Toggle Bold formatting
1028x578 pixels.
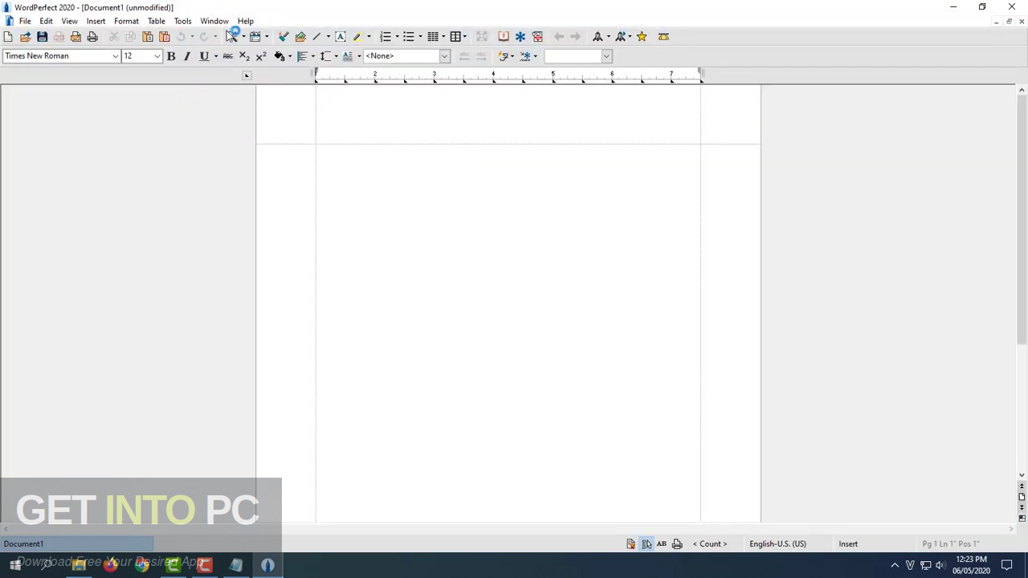pos(171,56)
